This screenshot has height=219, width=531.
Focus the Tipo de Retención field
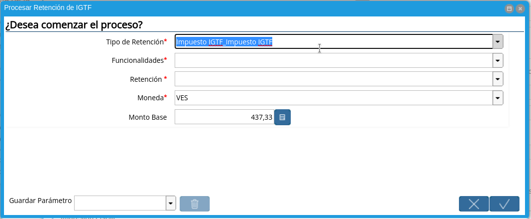coord(334,41)
